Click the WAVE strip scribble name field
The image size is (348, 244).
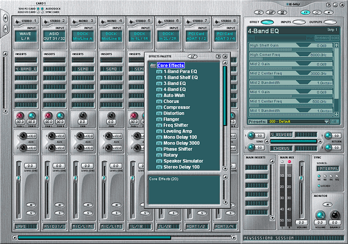pos(24,227)
